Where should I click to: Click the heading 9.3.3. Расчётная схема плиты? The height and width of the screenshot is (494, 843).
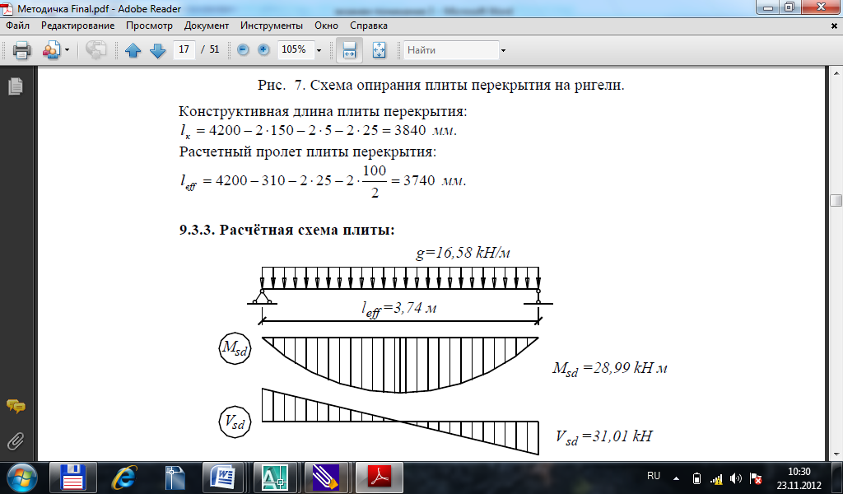point(287,230)
